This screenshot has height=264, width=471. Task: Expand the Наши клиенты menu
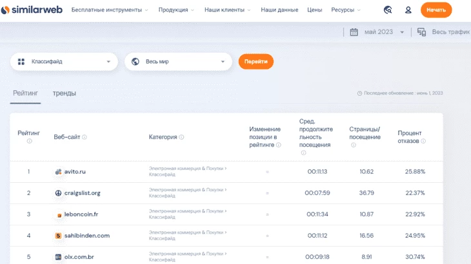(228, 10)
